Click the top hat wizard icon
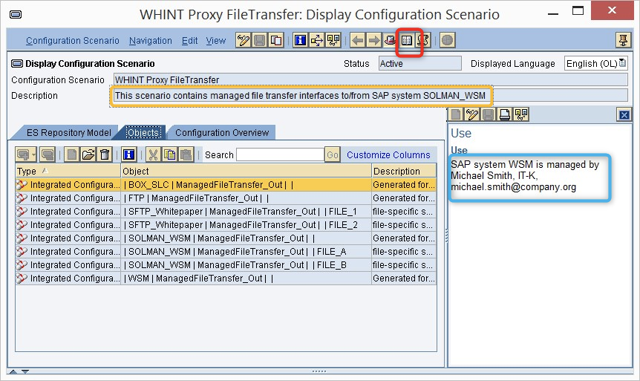Image resolution: width=640 pixels, height=381 pixels. (391, 40)
